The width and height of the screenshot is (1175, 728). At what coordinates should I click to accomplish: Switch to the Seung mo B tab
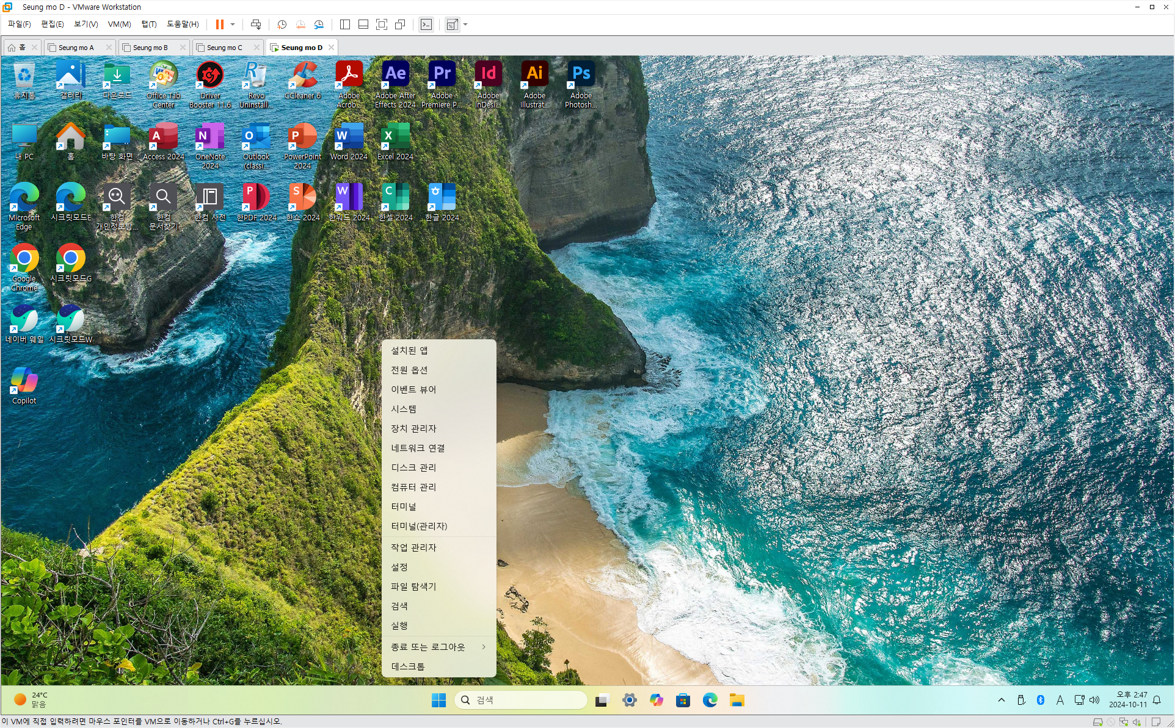pyautogui.click(x=150, y=48)
